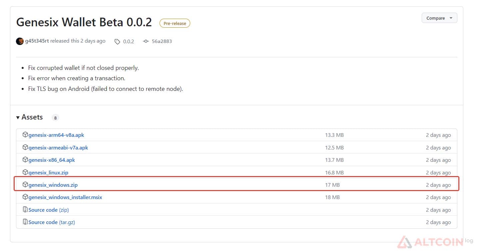Screen dimensions: 478x252
Task: Click "2 days ago" in genesix_linux.zip row
Action: (x=438, y=173)
